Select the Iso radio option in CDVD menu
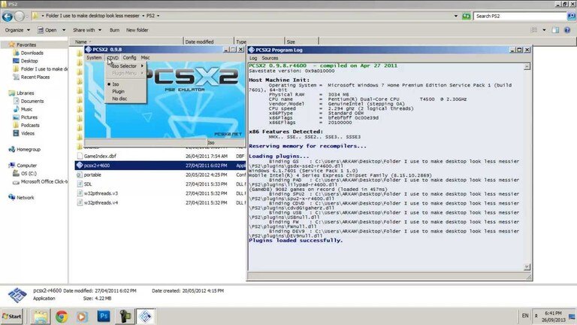Screen dimensions: 577x325 coord(116,84)
